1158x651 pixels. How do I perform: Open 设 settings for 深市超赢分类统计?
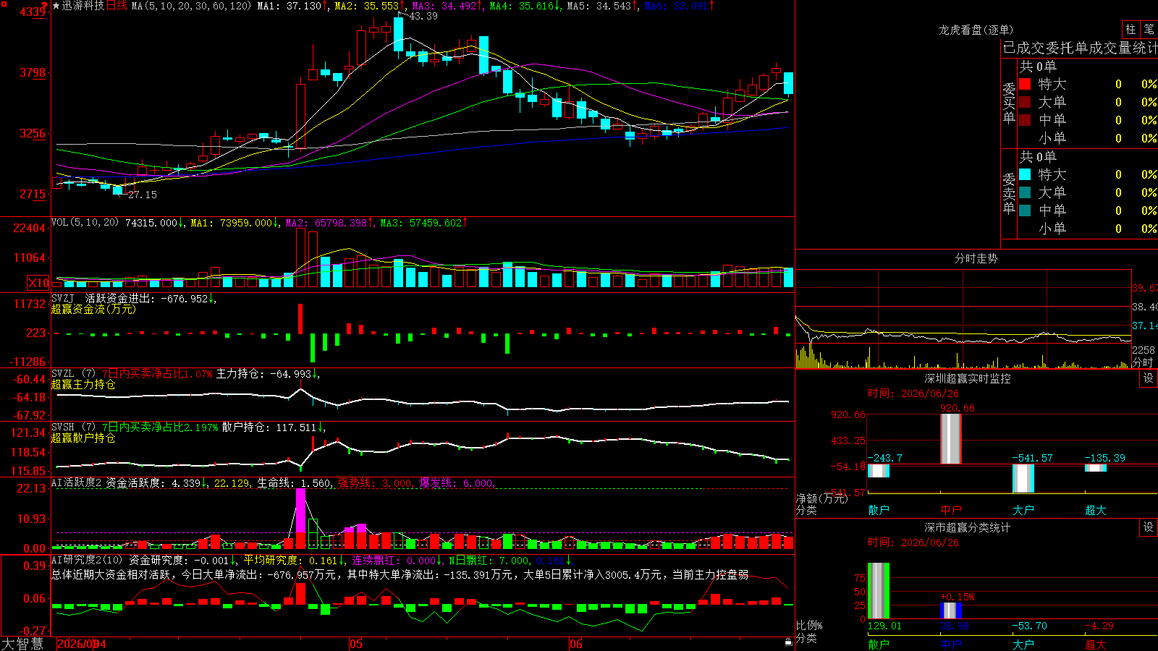coord(1149,527)
